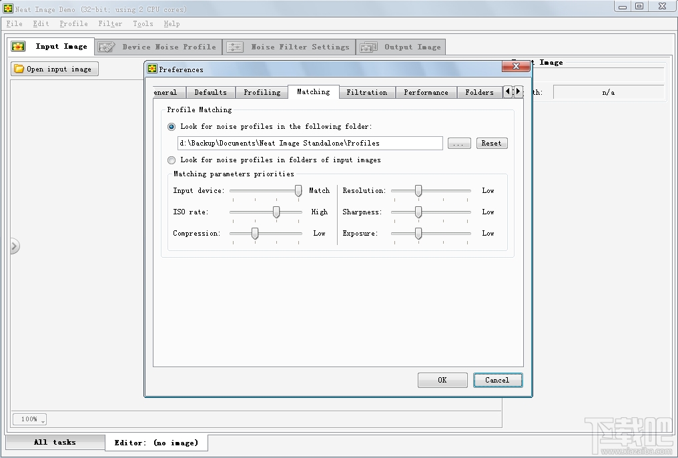
Task: Click the Cancel button
Action: click(x=498, y=380)
